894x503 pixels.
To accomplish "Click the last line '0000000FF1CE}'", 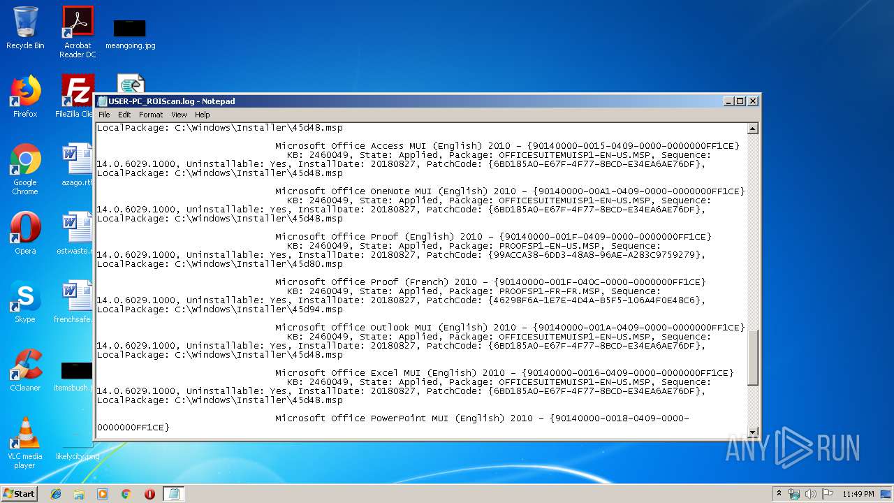I will [x=133, y=428].
